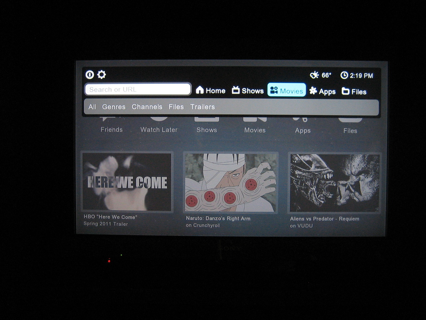Open Naruto: Danzo's Right Arm thumbnail
Image resolution: width=426 pixels, height=320 pixels.
point(230,182)
